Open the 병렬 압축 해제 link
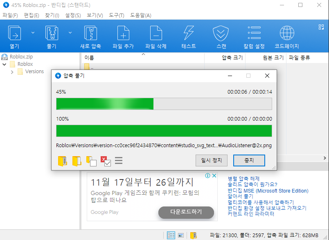This screenshot has width=329, height=240. [x=243, y=179]
